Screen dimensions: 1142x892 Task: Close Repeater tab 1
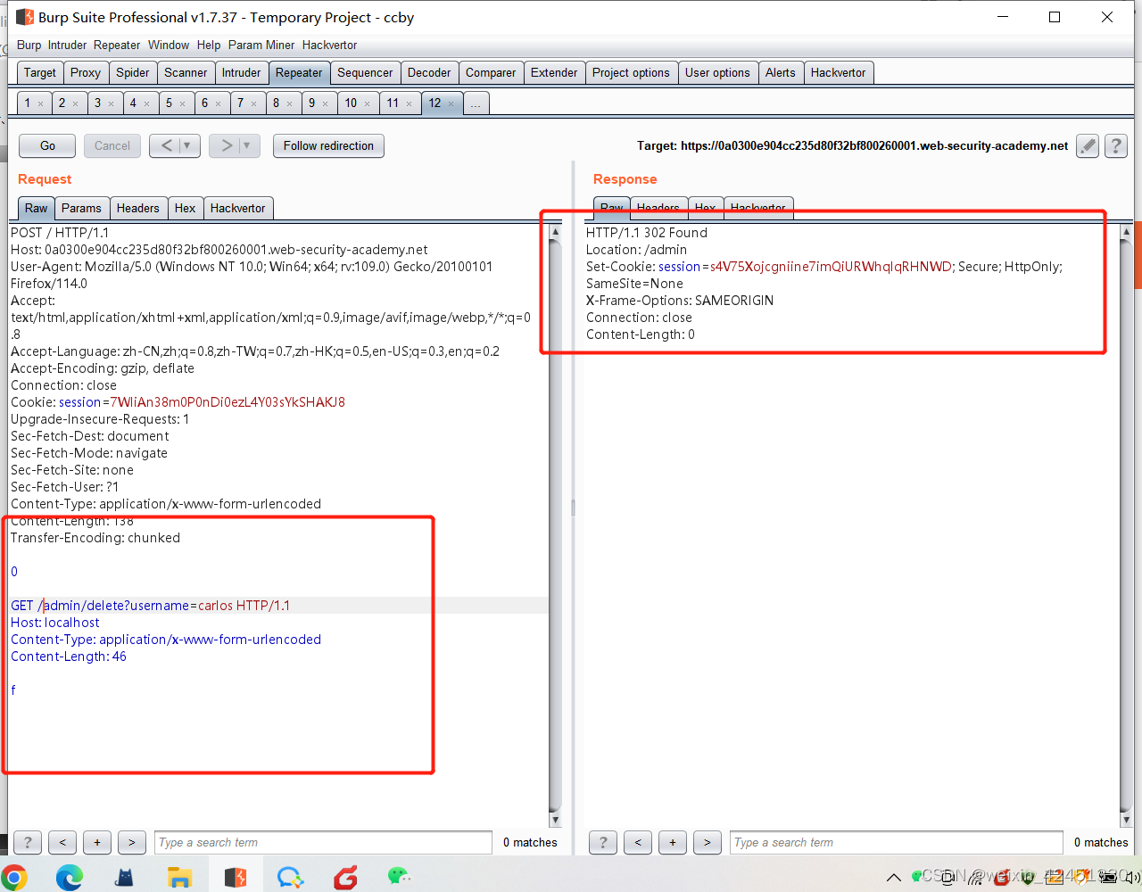pyautogui.click(x=40, y=104)
